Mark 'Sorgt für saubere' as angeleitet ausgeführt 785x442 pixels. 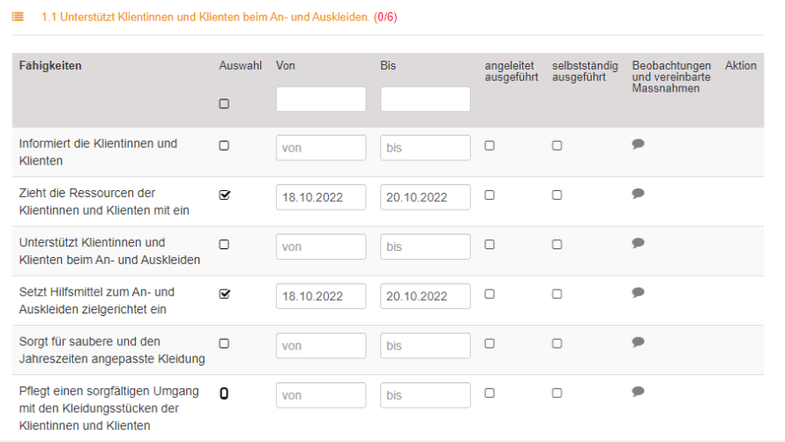[x=490, y=343]
